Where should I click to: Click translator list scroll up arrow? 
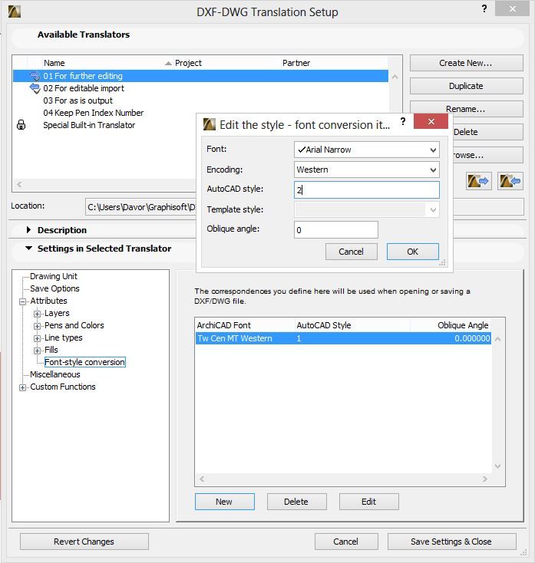click(x=395, y=77)
